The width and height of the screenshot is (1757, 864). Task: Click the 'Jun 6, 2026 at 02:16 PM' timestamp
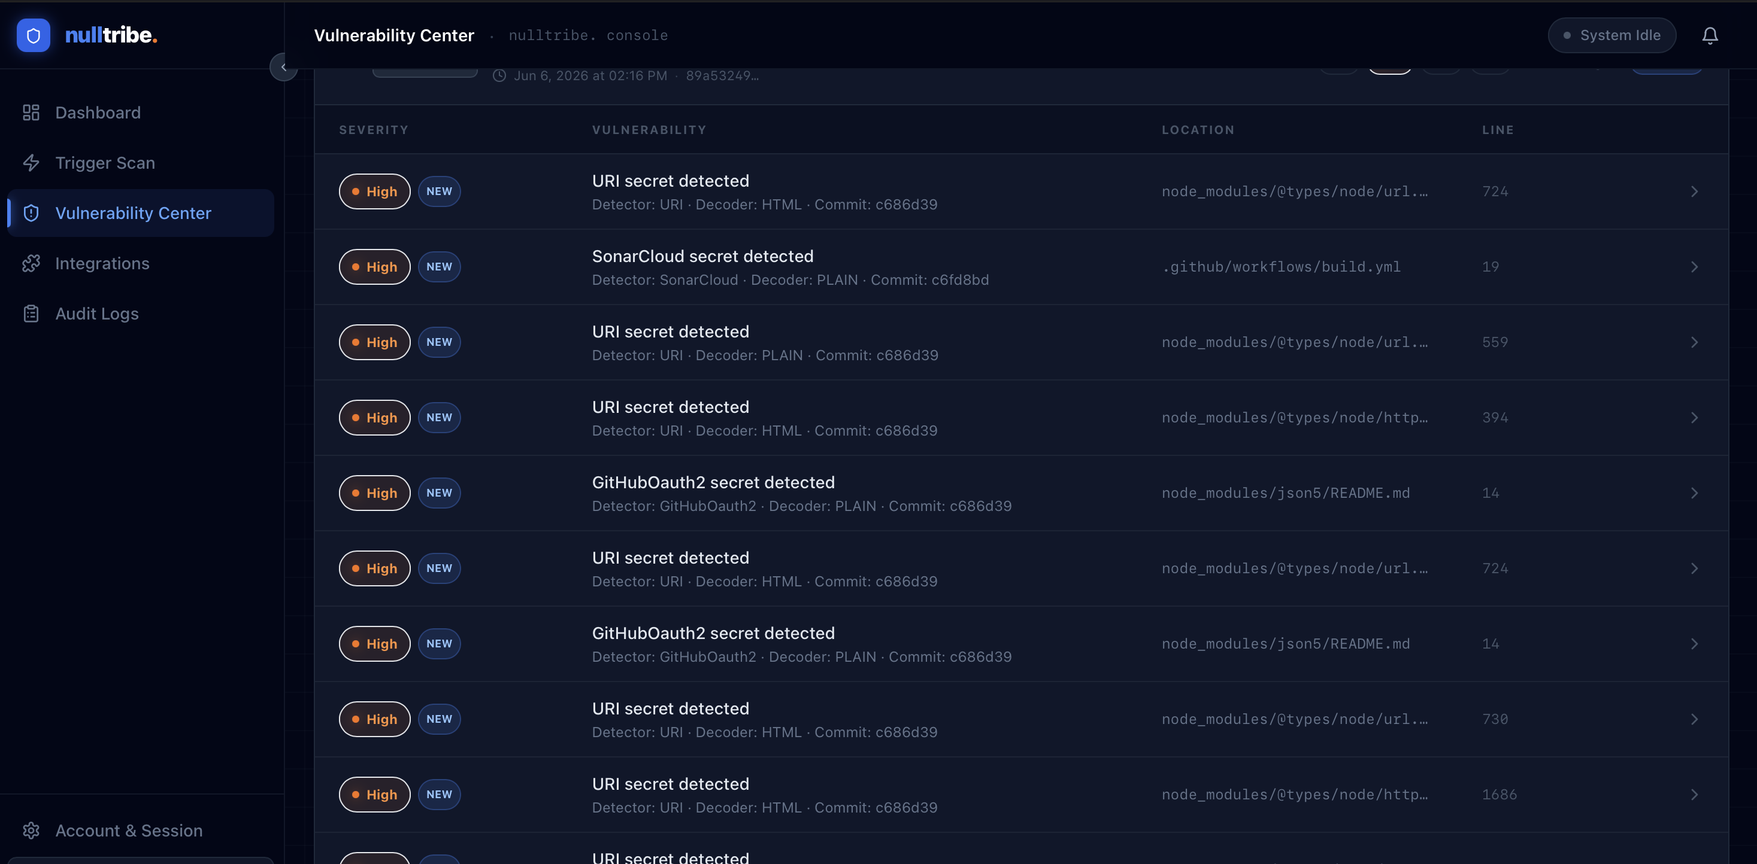pos(590,75)
